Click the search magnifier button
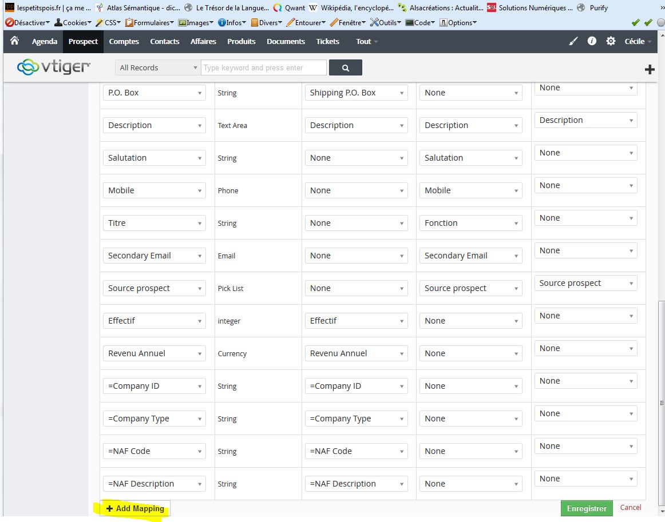Viewport: 665px width, 522px height. point(346,67)
